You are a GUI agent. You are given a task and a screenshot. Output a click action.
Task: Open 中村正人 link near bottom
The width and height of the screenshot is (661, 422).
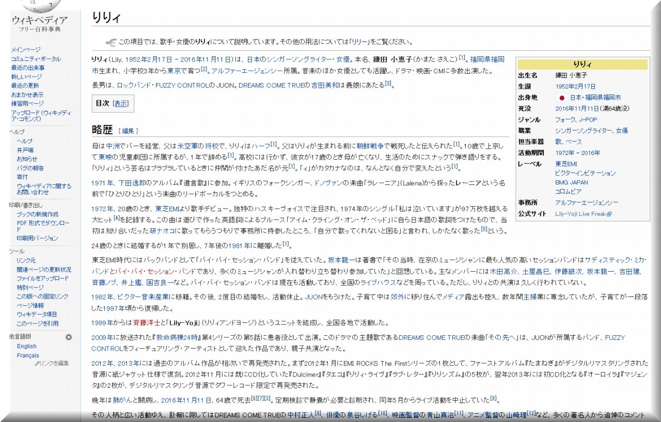[x=301, y=415]
